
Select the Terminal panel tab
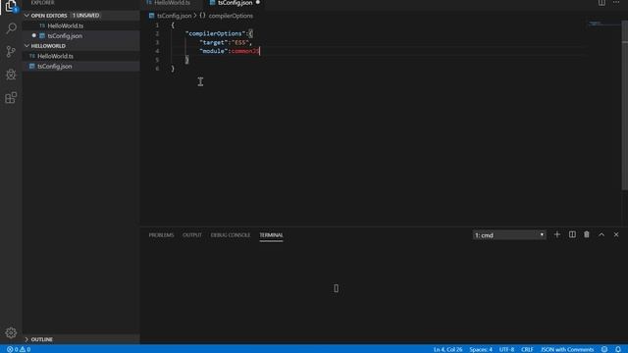click(x=271, y=235)
